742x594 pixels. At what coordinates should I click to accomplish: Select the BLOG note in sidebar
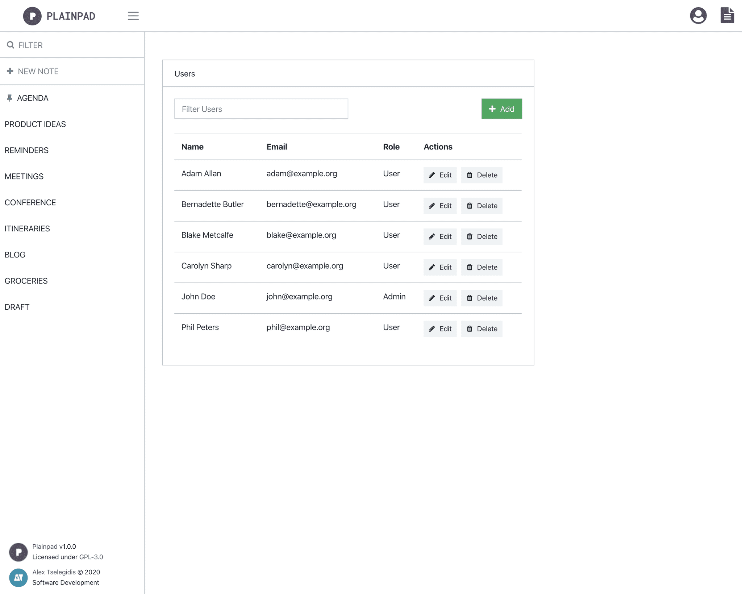(x=14, y=254)
